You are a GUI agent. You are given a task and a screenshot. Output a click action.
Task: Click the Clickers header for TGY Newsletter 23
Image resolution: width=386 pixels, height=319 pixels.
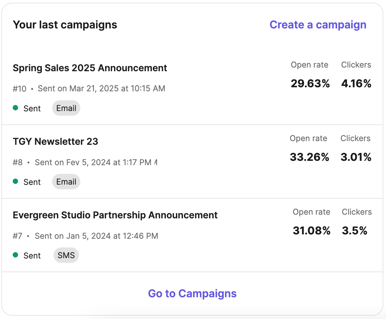coord(355,138)
